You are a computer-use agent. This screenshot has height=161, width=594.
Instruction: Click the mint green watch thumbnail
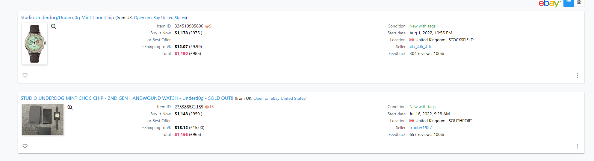pyautogui.click(x=34, y=44)
